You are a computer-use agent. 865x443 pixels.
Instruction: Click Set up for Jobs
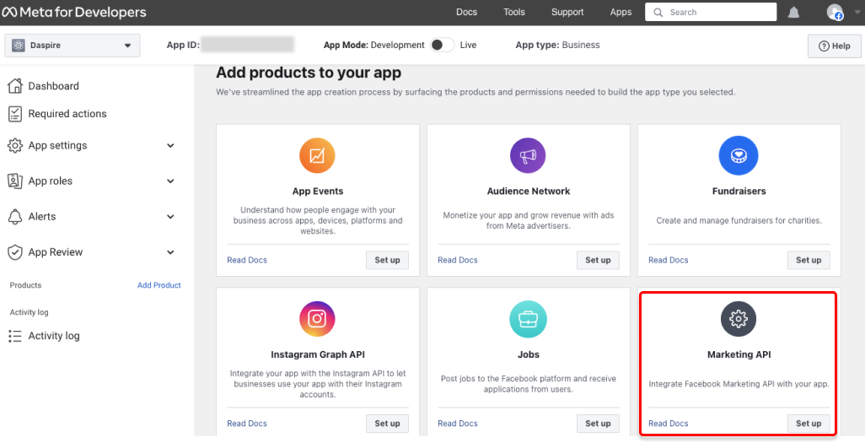pyautogui.click(x=598, y=424)
